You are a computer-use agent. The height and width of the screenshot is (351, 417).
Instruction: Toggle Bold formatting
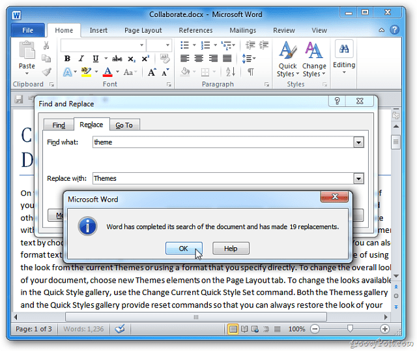pos(67,59)
